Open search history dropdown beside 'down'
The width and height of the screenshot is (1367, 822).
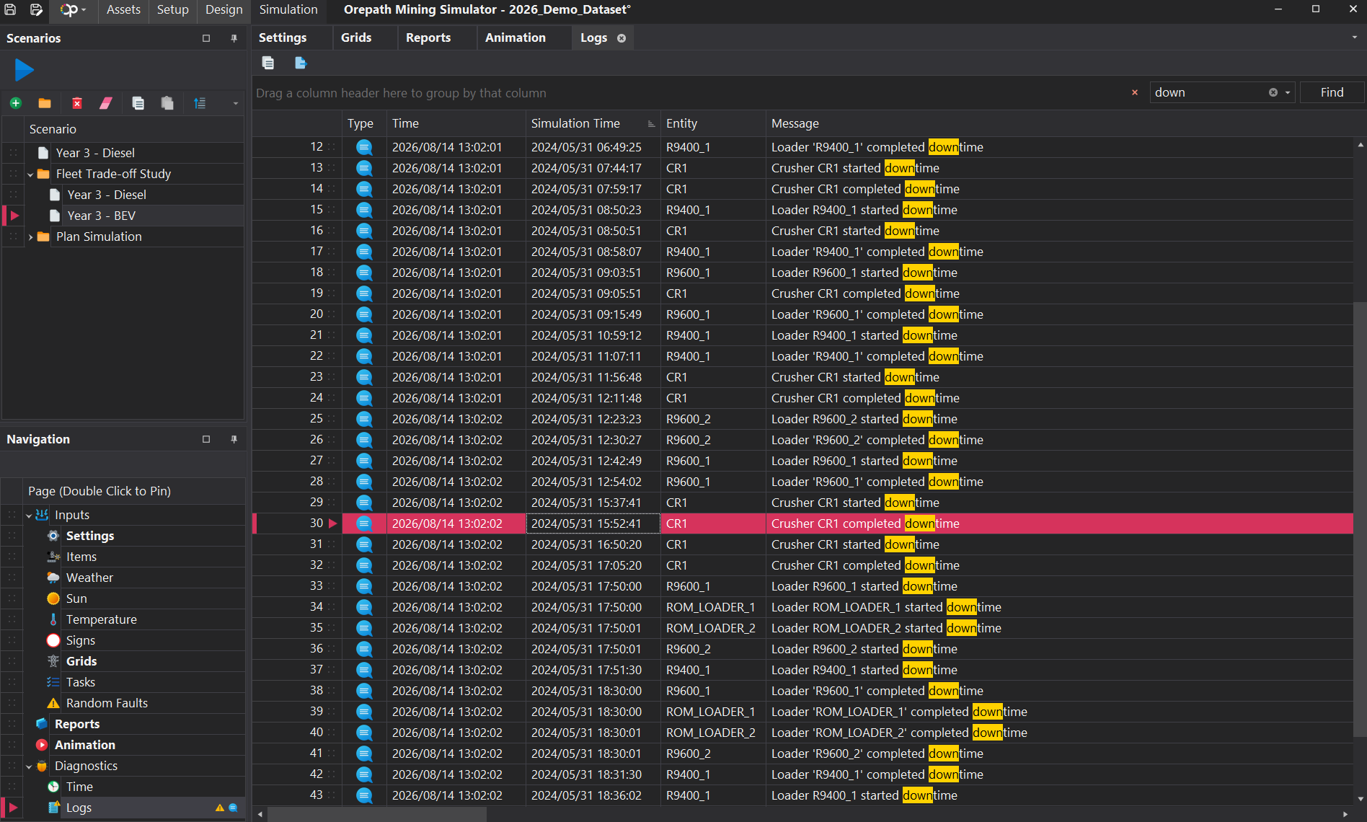[1288, 92]
